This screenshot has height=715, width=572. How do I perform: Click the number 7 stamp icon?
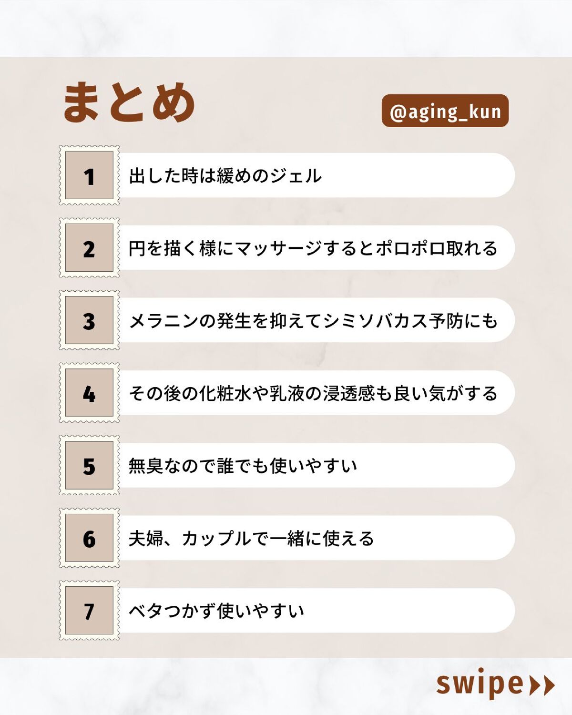click(89, 611)
